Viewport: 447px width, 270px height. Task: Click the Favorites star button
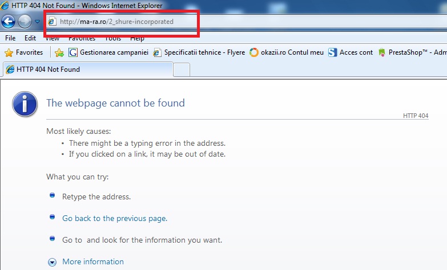pos(23,52)
